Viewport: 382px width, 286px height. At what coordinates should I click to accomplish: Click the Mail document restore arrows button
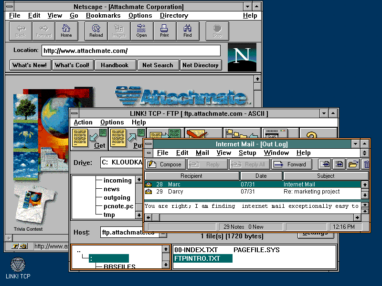[x=364, y=153]
